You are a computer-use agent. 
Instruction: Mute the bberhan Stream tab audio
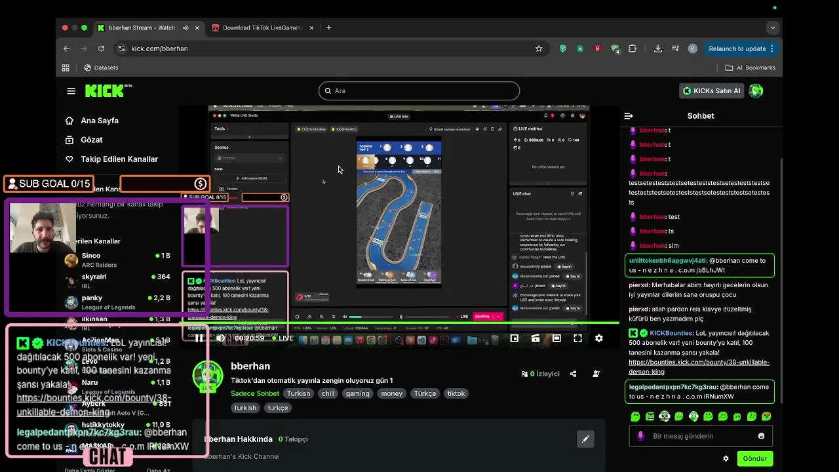(185, 28)
